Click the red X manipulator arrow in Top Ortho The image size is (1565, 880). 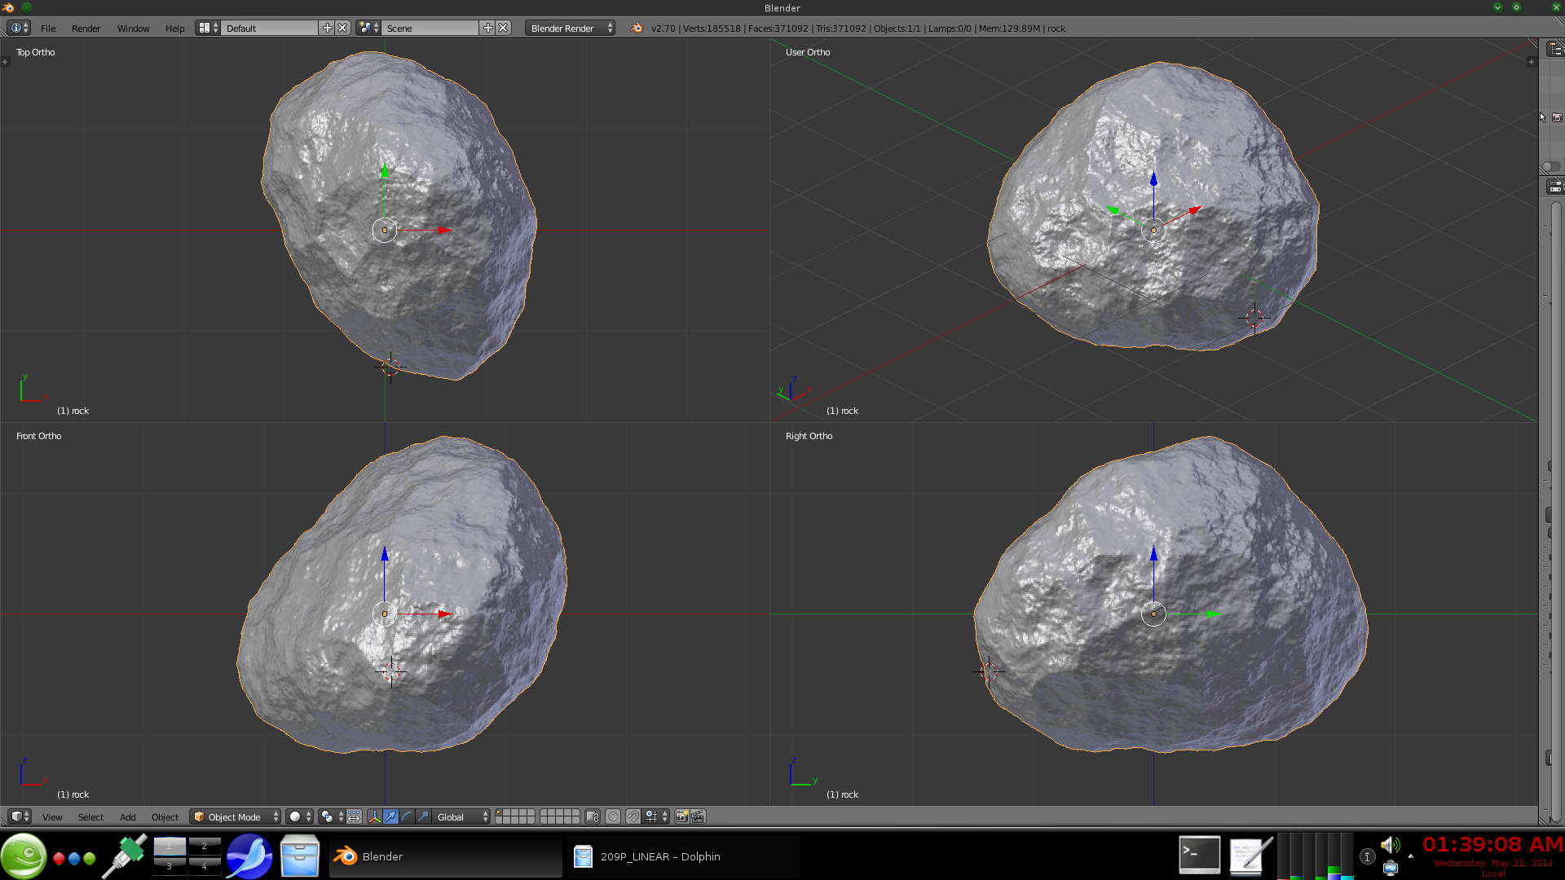point(444,231)
